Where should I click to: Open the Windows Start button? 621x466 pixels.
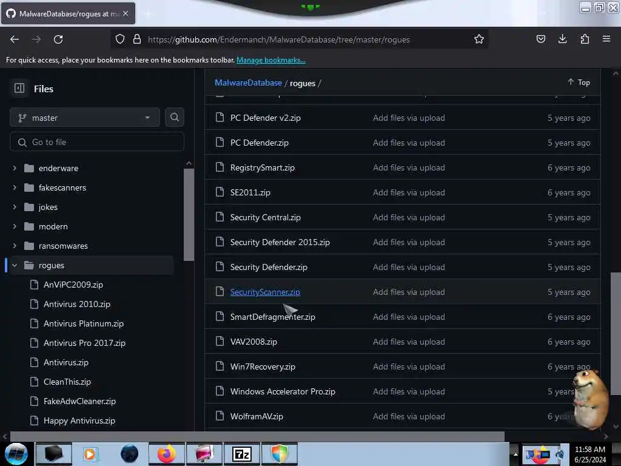16,454
